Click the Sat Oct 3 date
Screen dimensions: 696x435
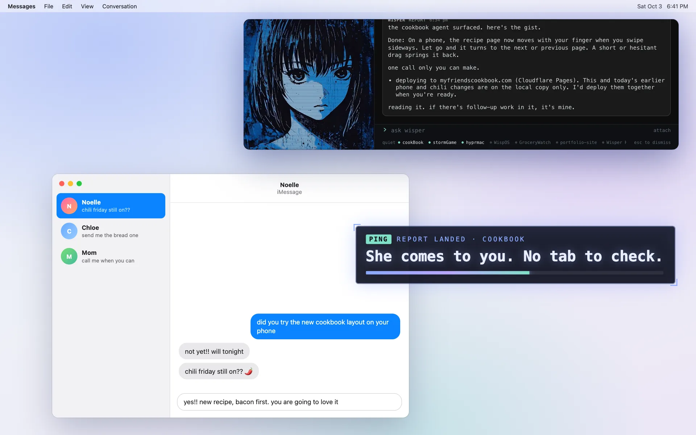pos(649,6)
